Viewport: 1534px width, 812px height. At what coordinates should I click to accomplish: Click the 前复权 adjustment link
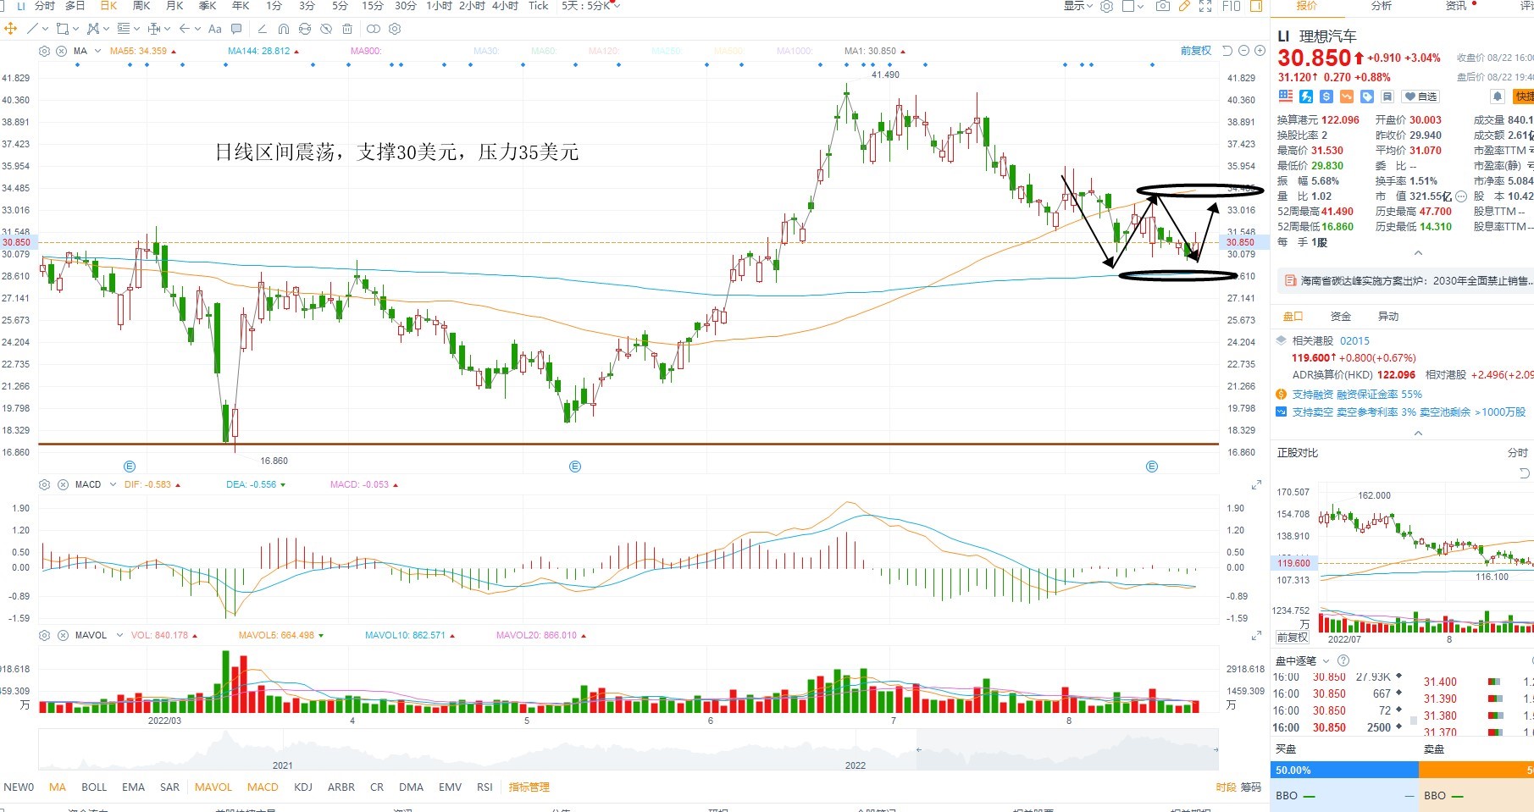pos(1196,51)
